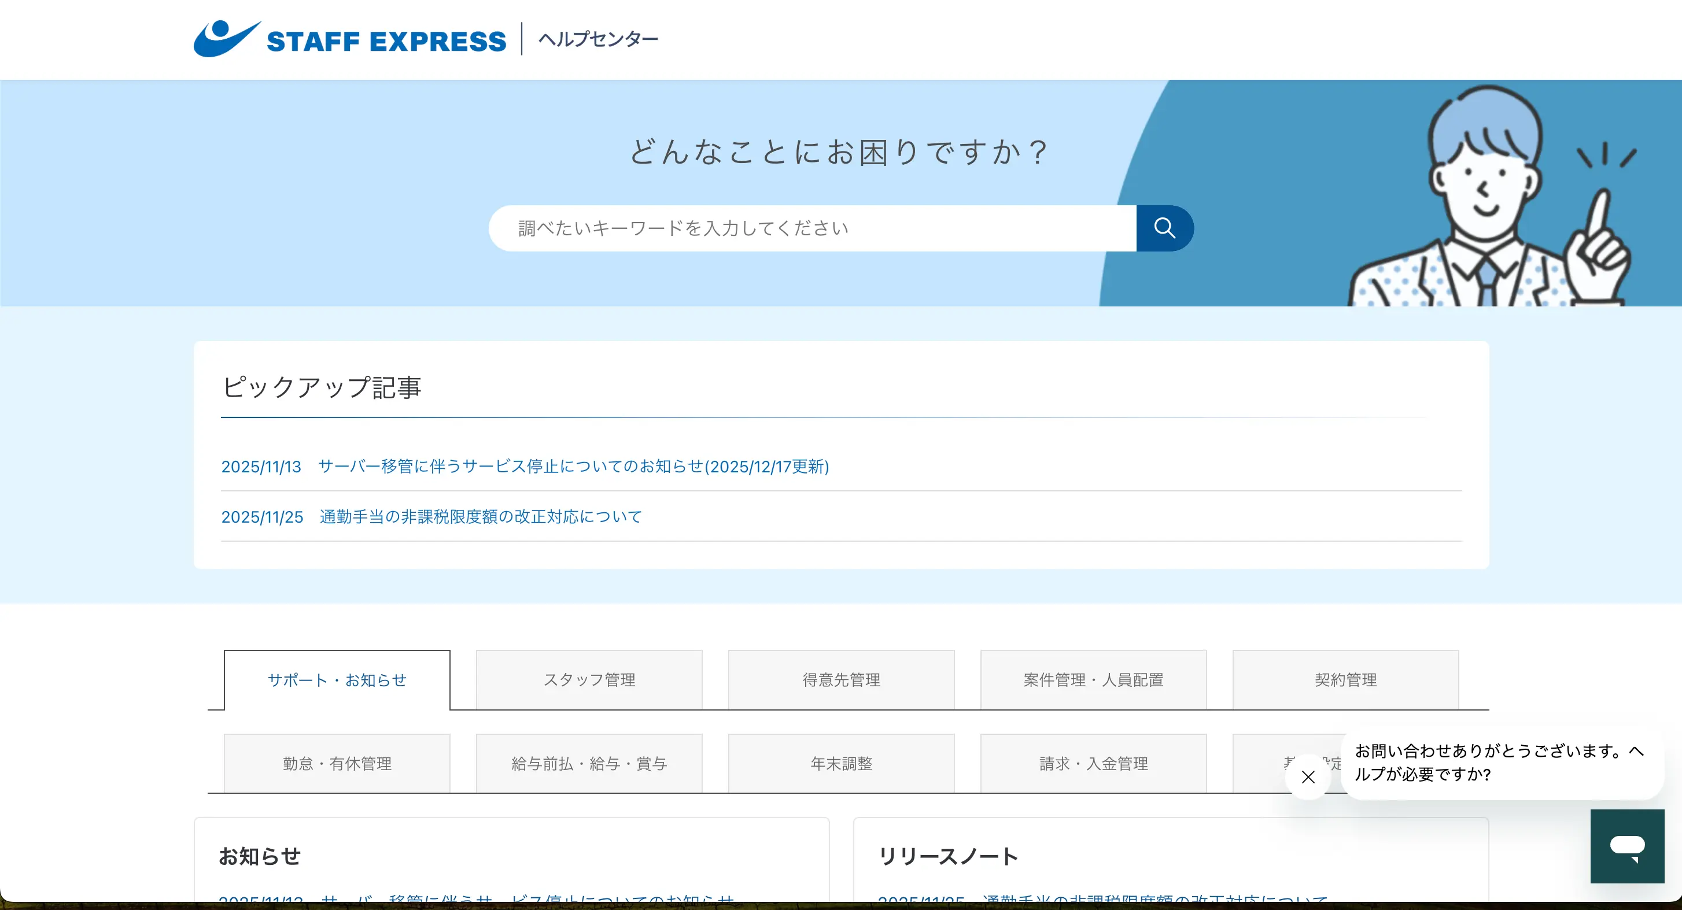Open the 通勤手当の非課税限度額 pickup article
The height and width of the screenshot is (910, 1682).
[480, 516]
